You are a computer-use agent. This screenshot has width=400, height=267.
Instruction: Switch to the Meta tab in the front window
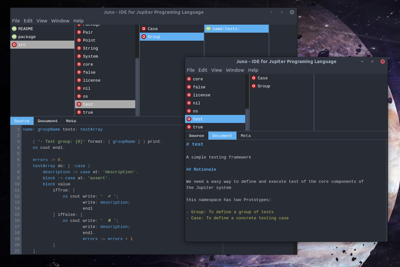[x=246, y=136]
